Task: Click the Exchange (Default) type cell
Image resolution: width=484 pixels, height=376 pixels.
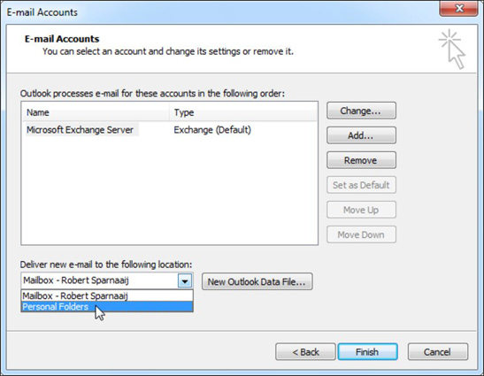Action: point(212,130)
